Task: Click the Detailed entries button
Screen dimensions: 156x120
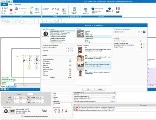Action: click(45, 111)
